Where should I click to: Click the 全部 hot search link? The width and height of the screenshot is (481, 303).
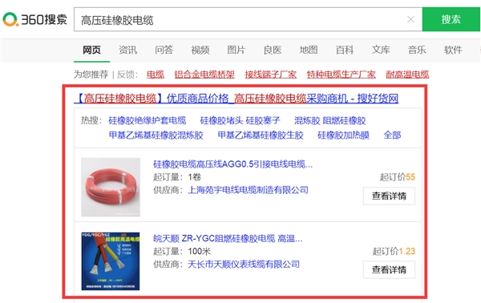tap(392, 135)
